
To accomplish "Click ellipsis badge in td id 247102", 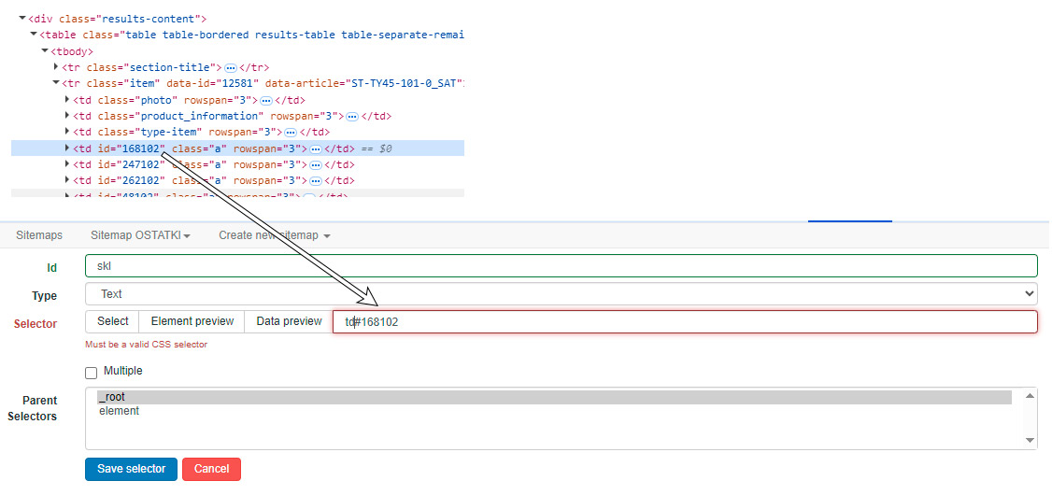I will (x=316, y=165).
